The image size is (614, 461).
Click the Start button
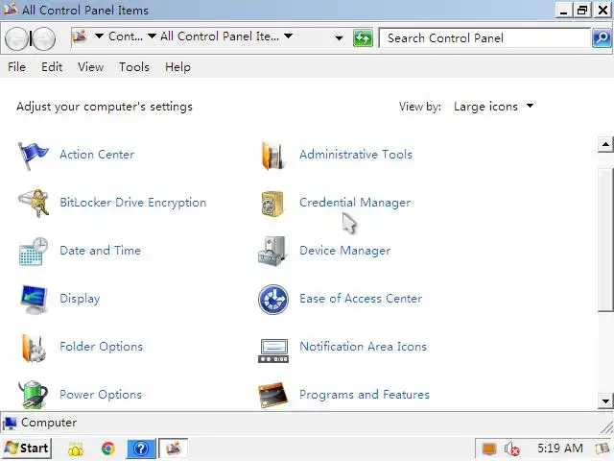point(27,449)
